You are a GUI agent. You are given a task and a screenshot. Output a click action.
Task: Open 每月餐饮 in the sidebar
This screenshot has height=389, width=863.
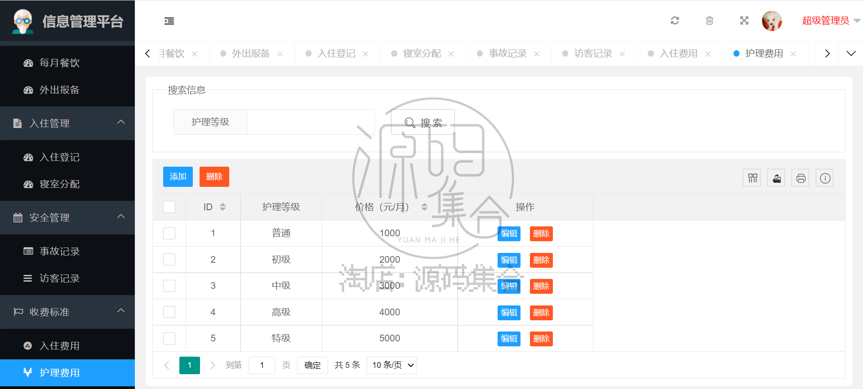[x=67, y=63]
